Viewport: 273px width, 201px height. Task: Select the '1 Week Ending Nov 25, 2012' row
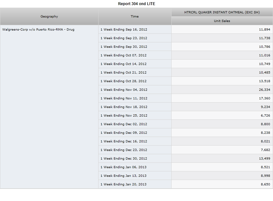point(135,115)
